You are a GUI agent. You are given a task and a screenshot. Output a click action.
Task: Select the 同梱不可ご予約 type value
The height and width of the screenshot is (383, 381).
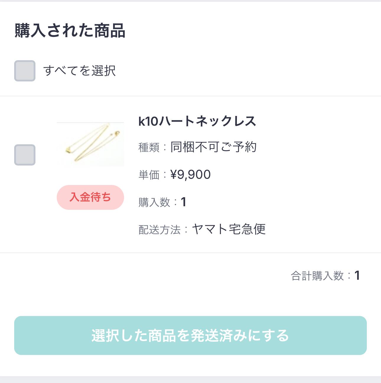pyautogui.click(x=214, y=147)
